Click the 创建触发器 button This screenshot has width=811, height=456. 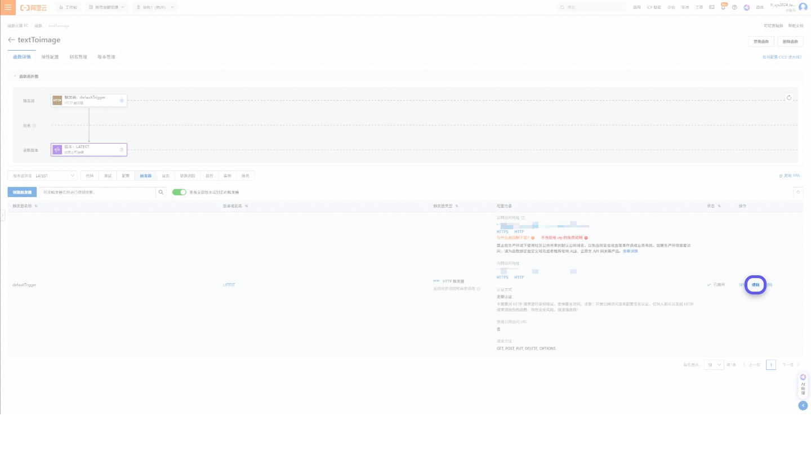(22, 192)
